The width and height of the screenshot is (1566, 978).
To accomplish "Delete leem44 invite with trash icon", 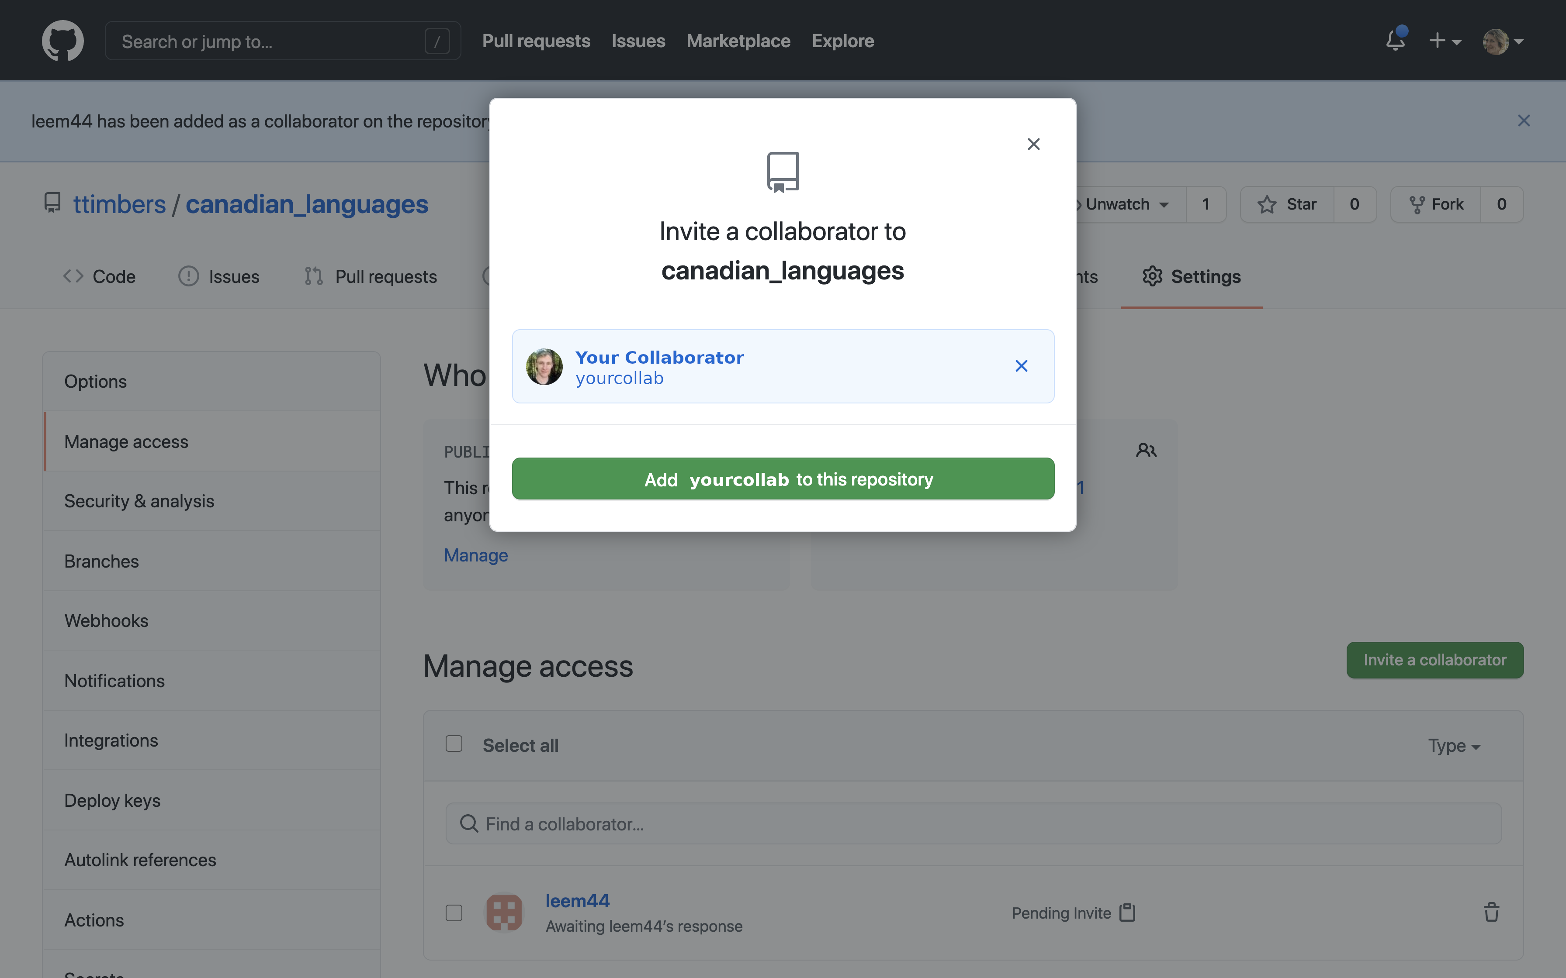I will click(1491, 912).
